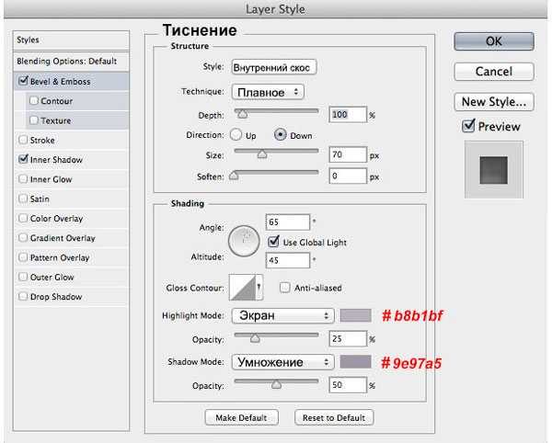
Task: Open the Highlight Mode dropdown showing Экран
Action: pyautogui.click(x=282, y=316)
